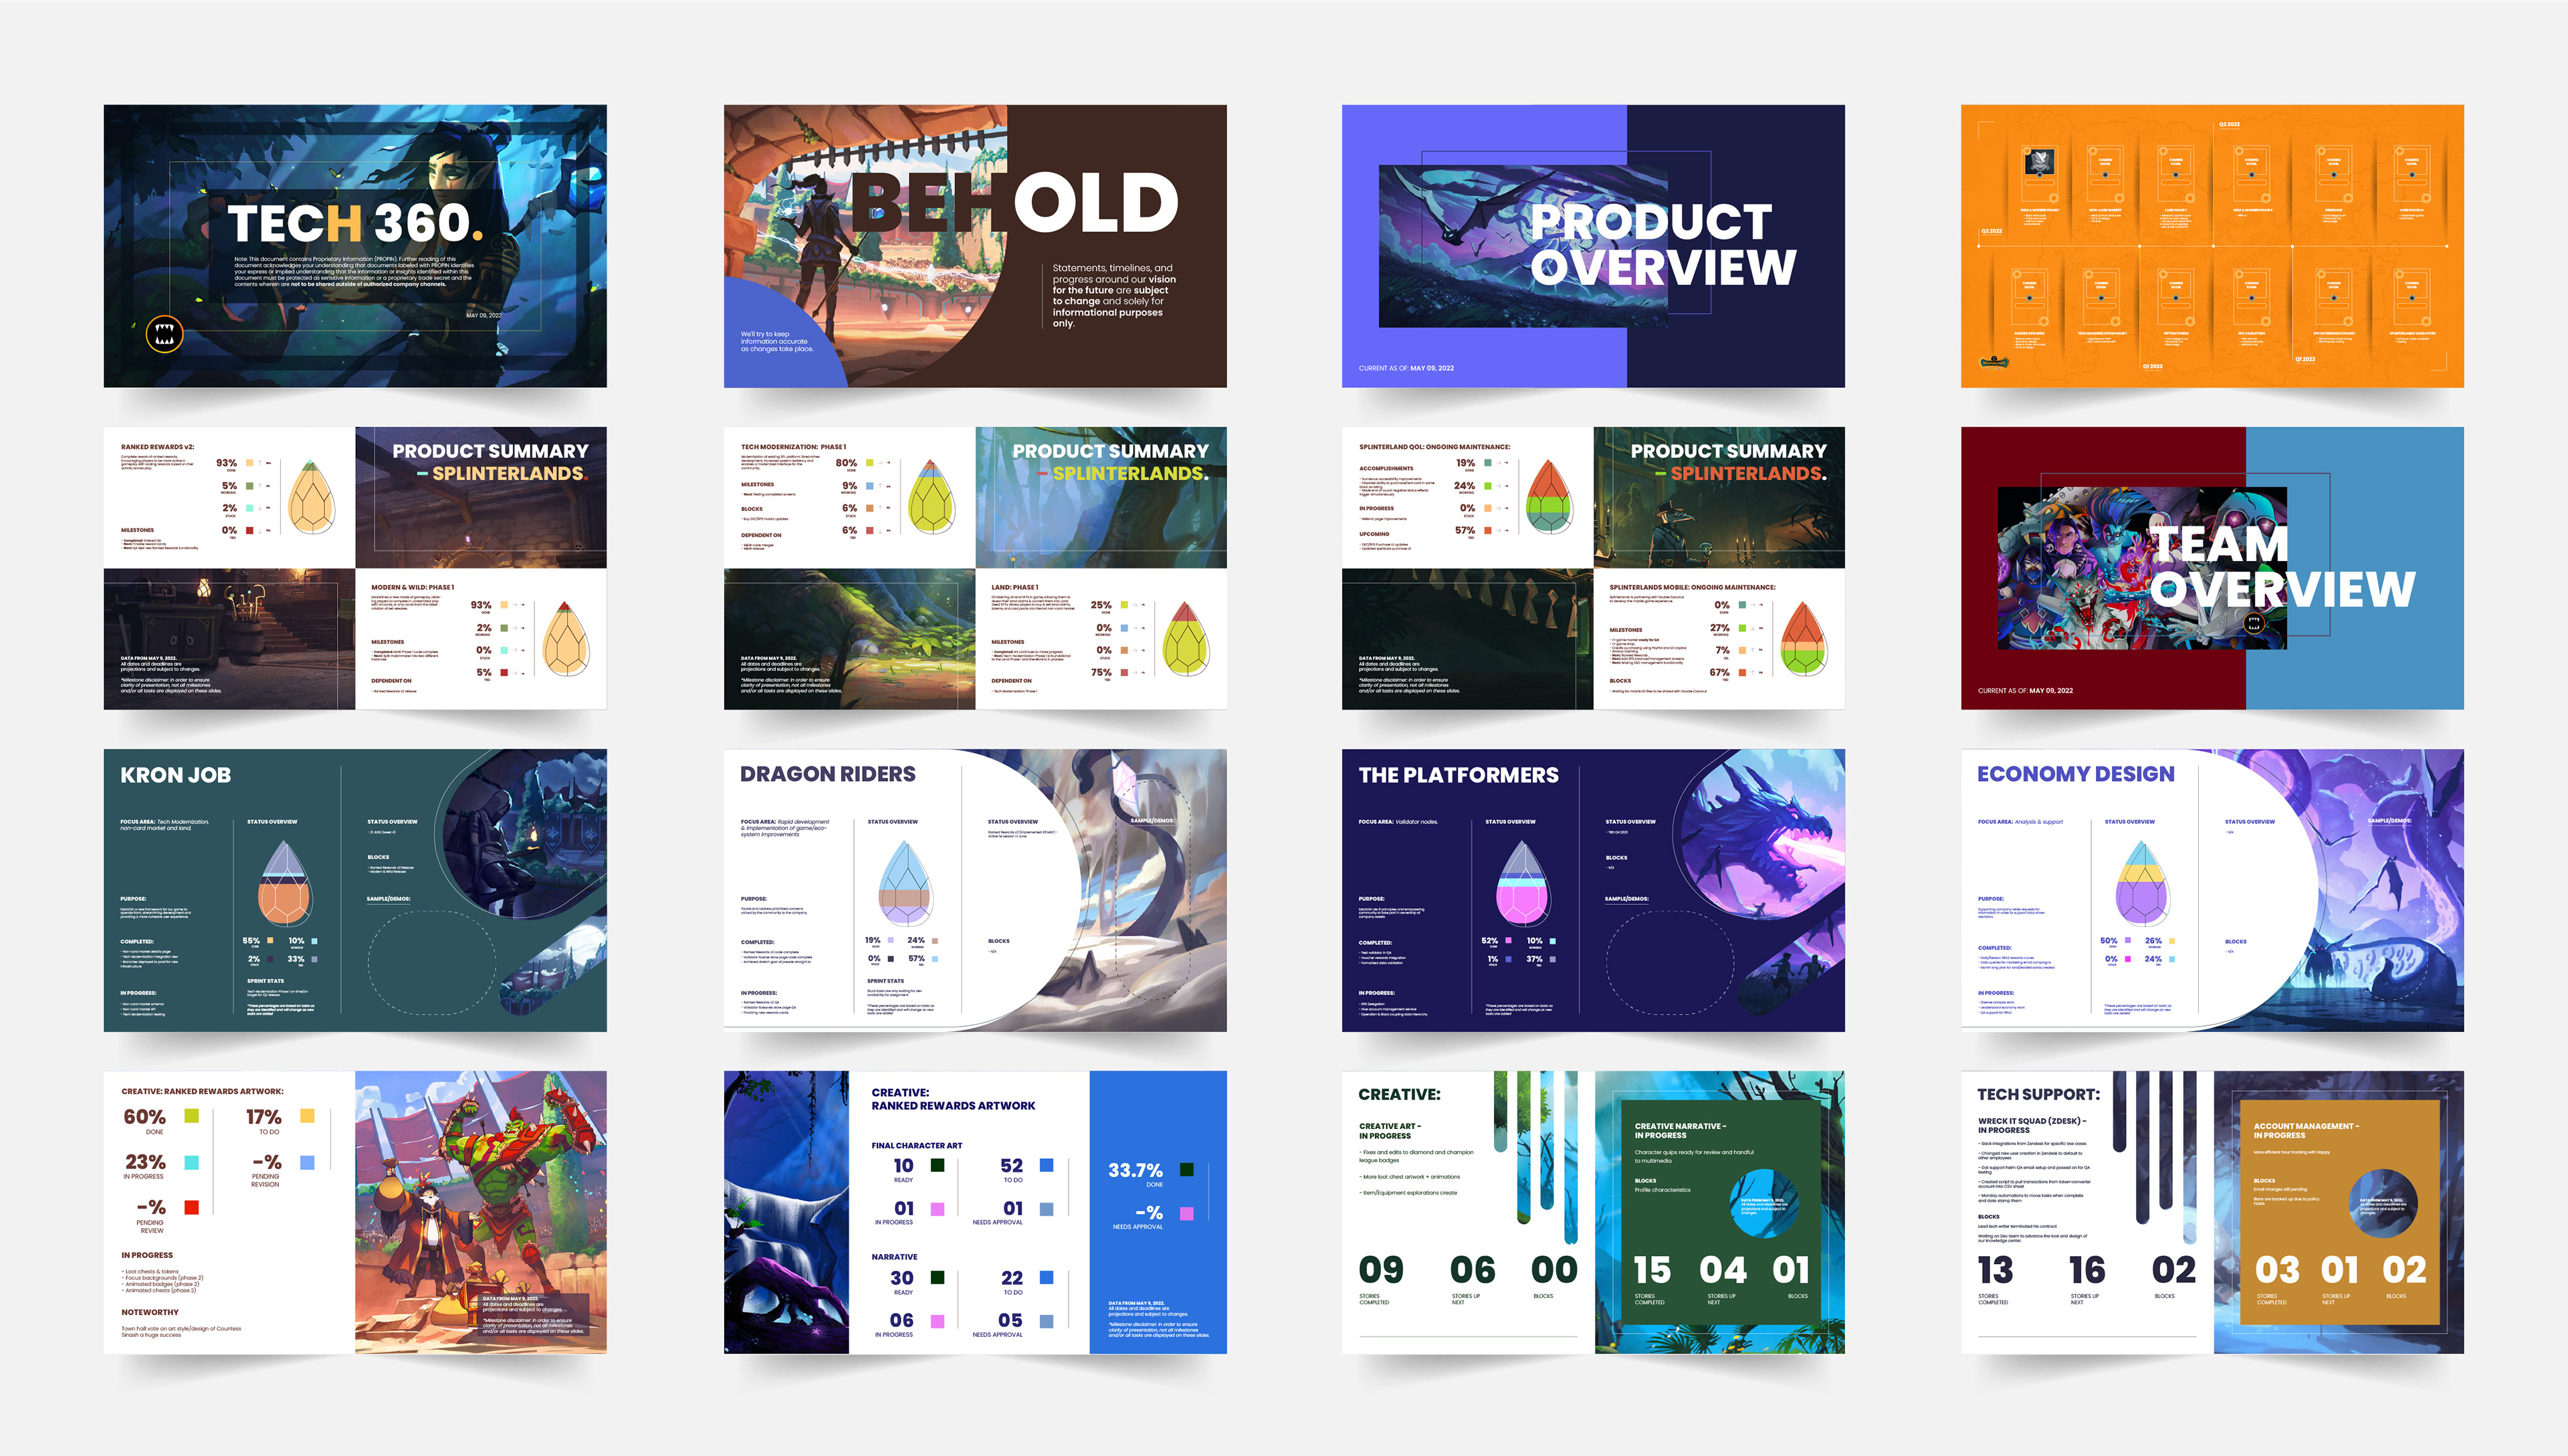The width and height of the screenshot is (2568, 1456).
Task: Click the "RANKED REWARDS v2:" section title
Action: (158, 447)
